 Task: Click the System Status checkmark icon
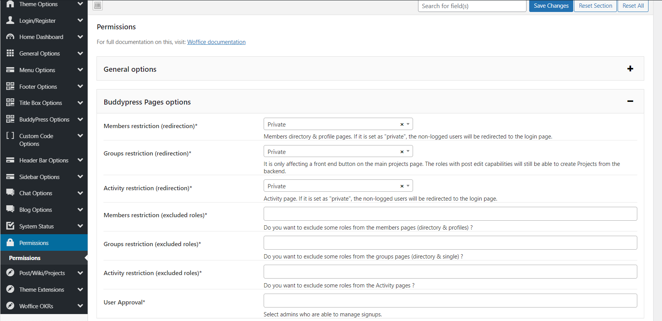coord(10,226)
